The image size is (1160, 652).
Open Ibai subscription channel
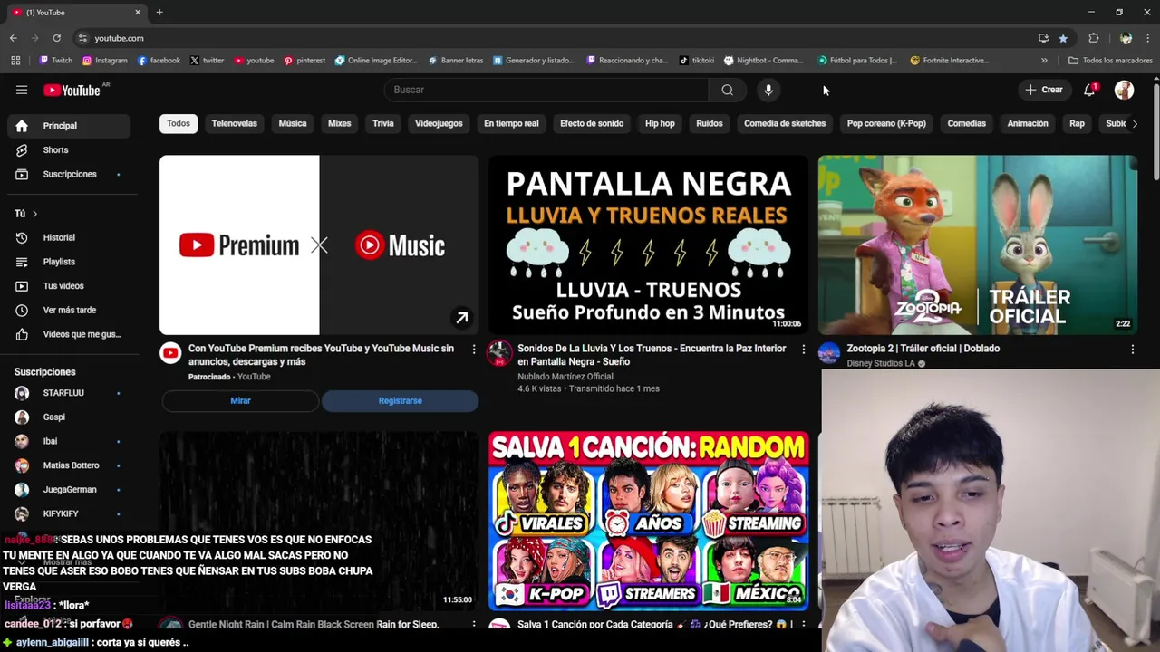click(x=69, y=441)
